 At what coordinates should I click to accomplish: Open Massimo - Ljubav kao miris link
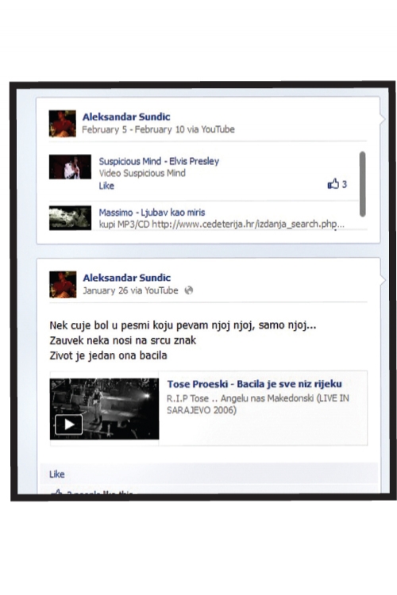[x=152, y=212]
